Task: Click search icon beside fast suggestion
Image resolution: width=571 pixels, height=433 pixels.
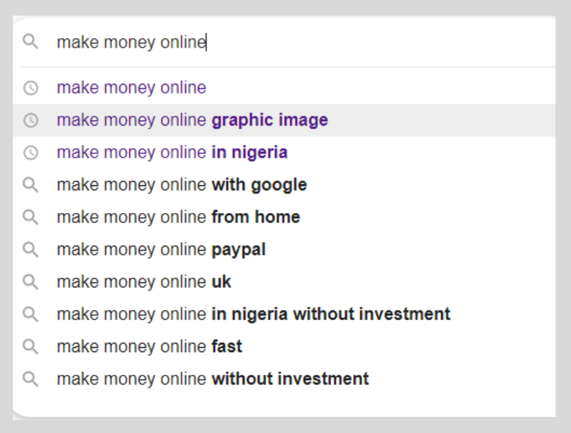Action: click(31, 347)
